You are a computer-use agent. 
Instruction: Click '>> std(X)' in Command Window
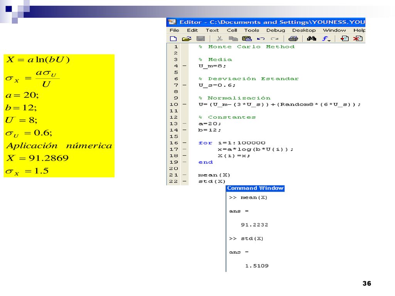(246, 239)
